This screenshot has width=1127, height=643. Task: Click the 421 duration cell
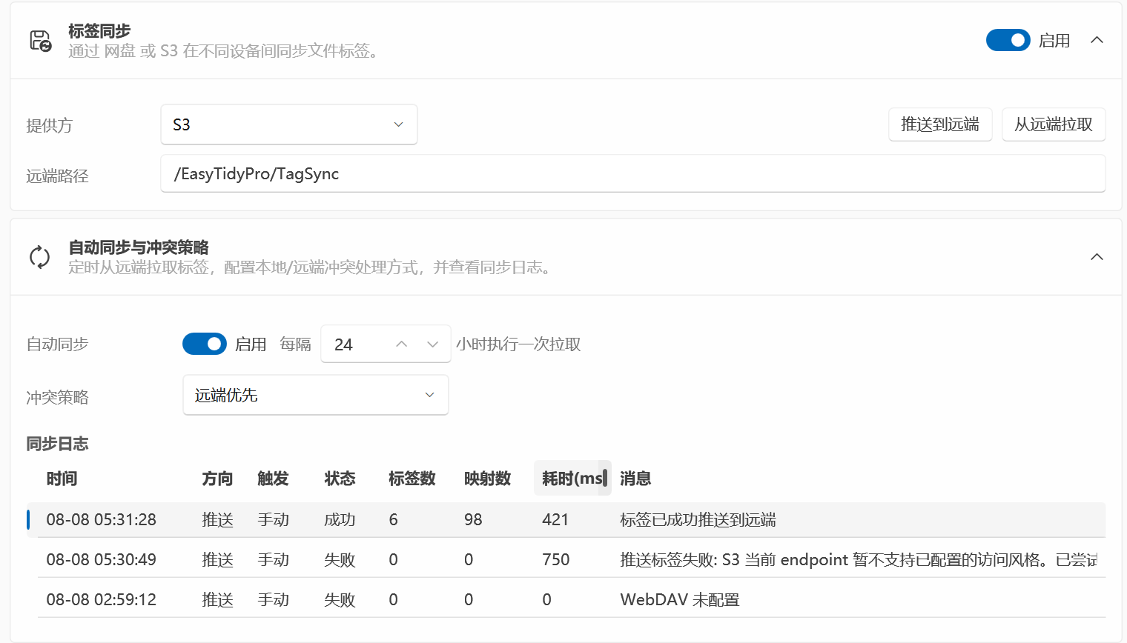point(555,519)
